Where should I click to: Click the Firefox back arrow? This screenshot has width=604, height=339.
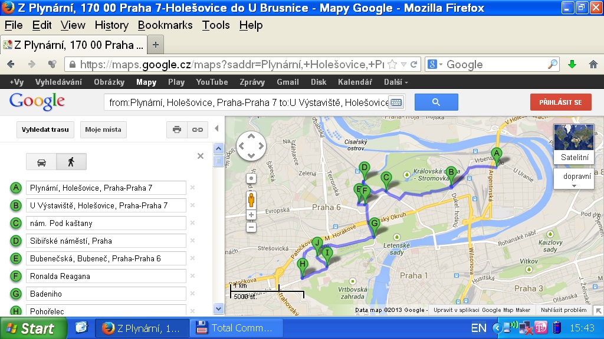pos(11,64)
